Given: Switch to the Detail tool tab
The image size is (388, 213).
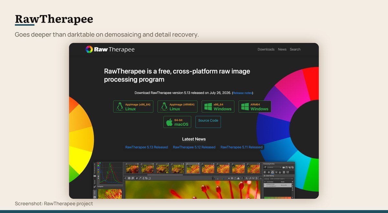Looking at the screenshot, I should (x=269, y=172).
